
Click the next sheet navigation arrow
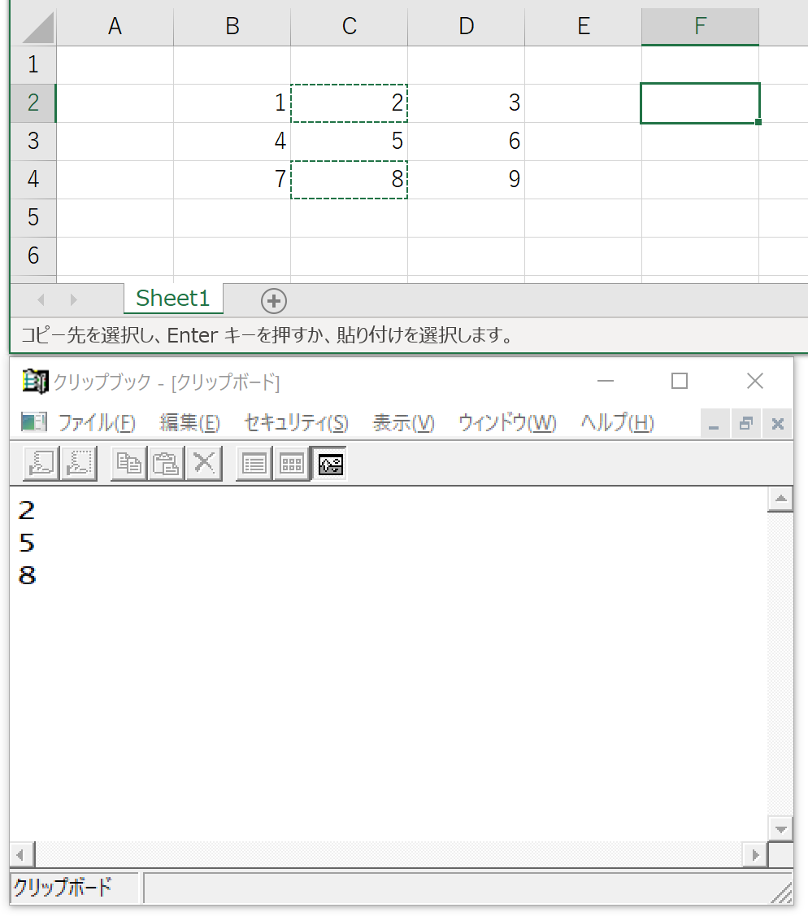point(73,299)
